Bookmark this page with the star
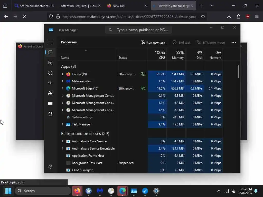Screen dimensions: 263x197 point(203,16)
